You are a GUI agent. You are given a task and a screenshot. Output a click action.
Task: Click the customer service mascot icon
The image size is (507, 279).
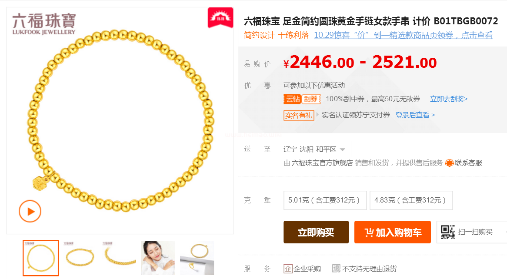click(449, 163)
